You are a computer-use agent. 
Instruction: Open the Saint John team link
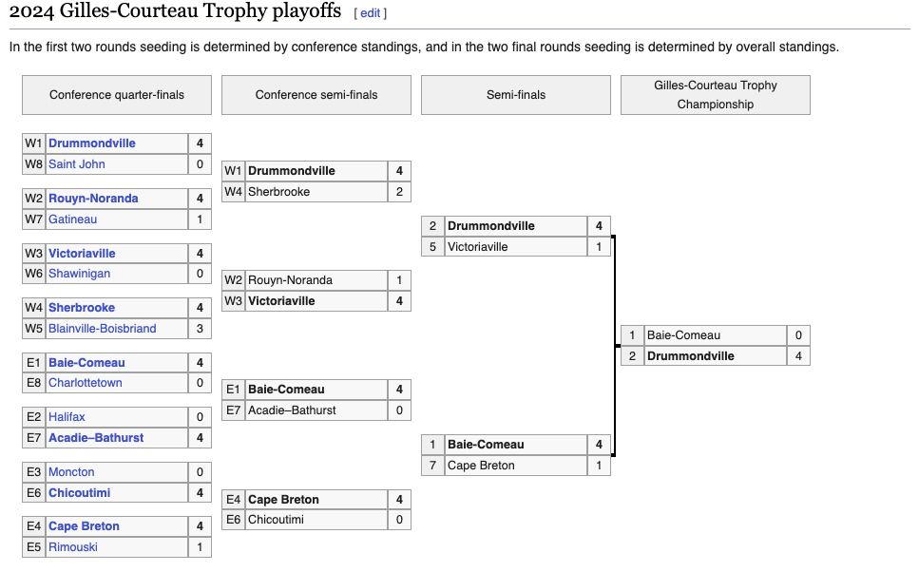(77, 164)
